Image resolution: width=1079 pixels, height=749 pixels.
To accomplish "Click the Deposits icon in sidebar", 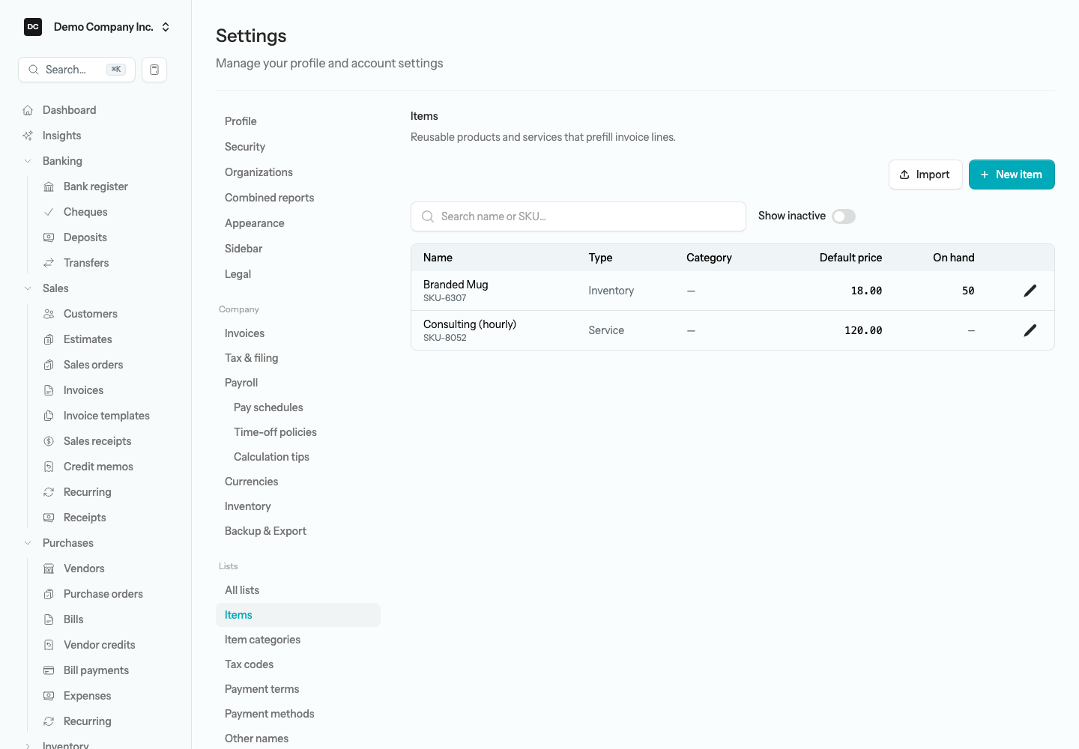I will pos(49,237).
